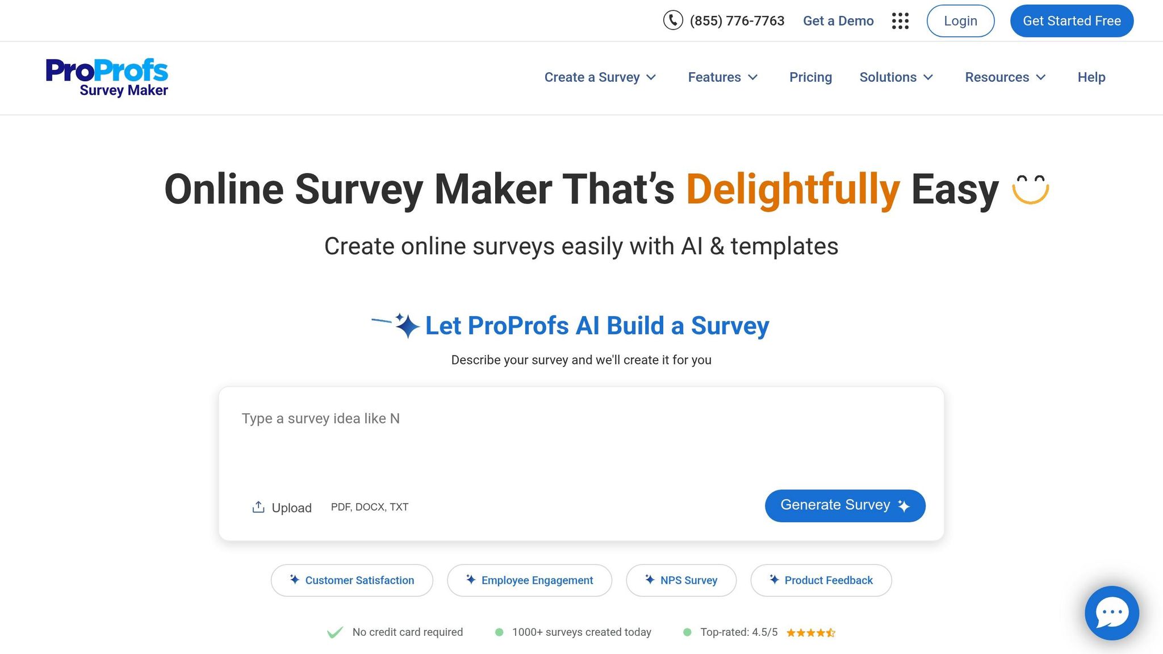
Task: Click the phone icon beside the phone number
Action: [672, 20]
